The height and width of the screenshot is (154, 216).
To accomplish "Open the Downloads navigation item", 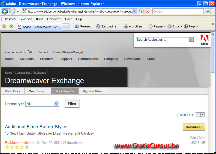I will 132,59.
